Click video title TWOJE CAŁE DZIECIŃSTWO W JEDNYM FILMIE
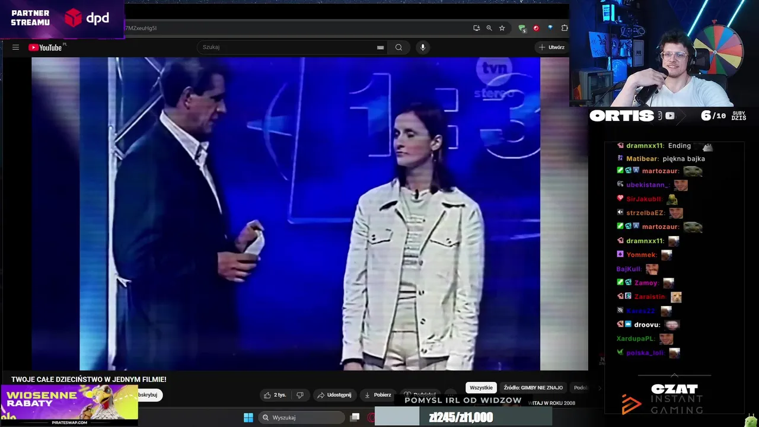Screen dimensions: 759x427 point(89,380)
